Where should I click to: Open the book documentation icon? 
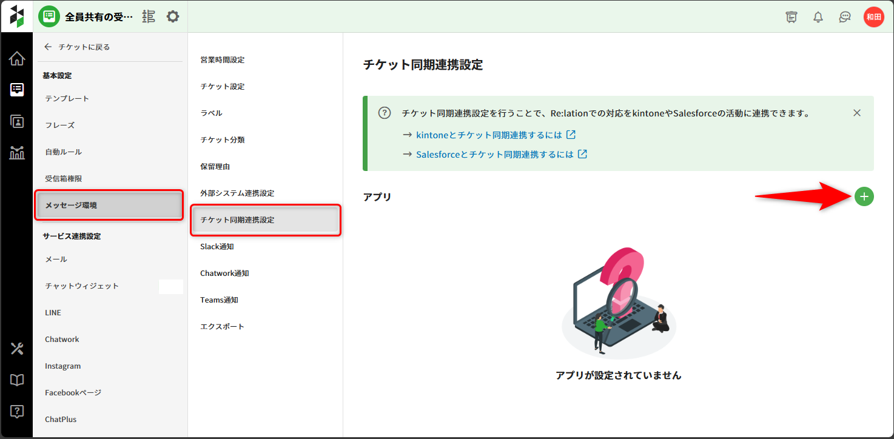coord(17,380)
